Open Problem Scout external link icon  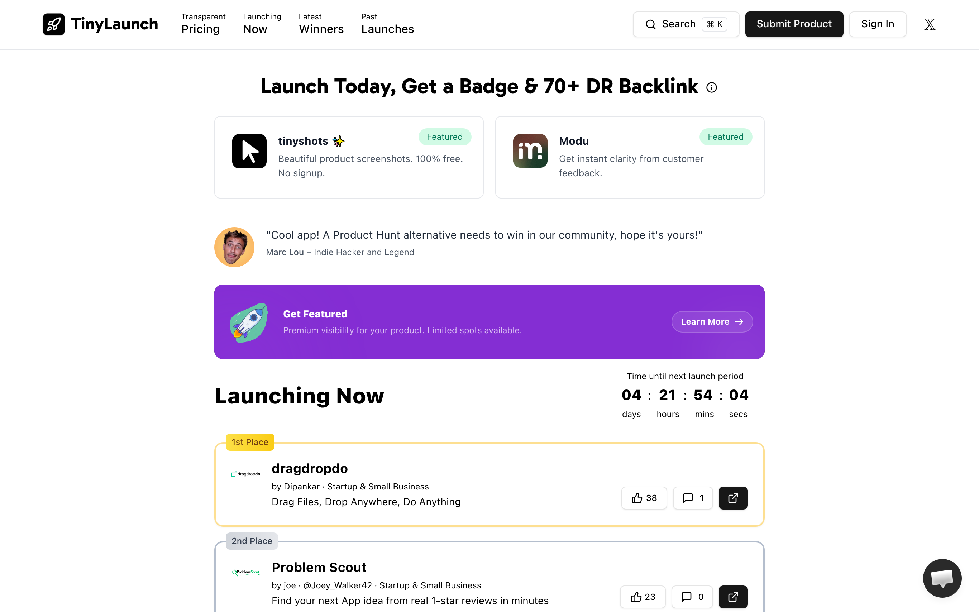[732, 597]
